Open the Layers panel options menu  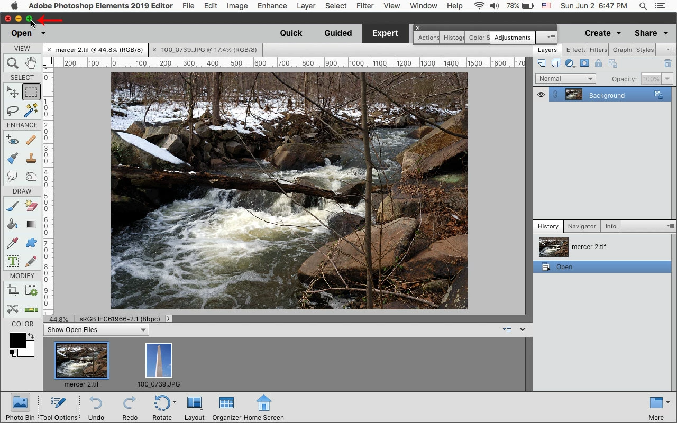pyautogui.click(x=670, y=50)
